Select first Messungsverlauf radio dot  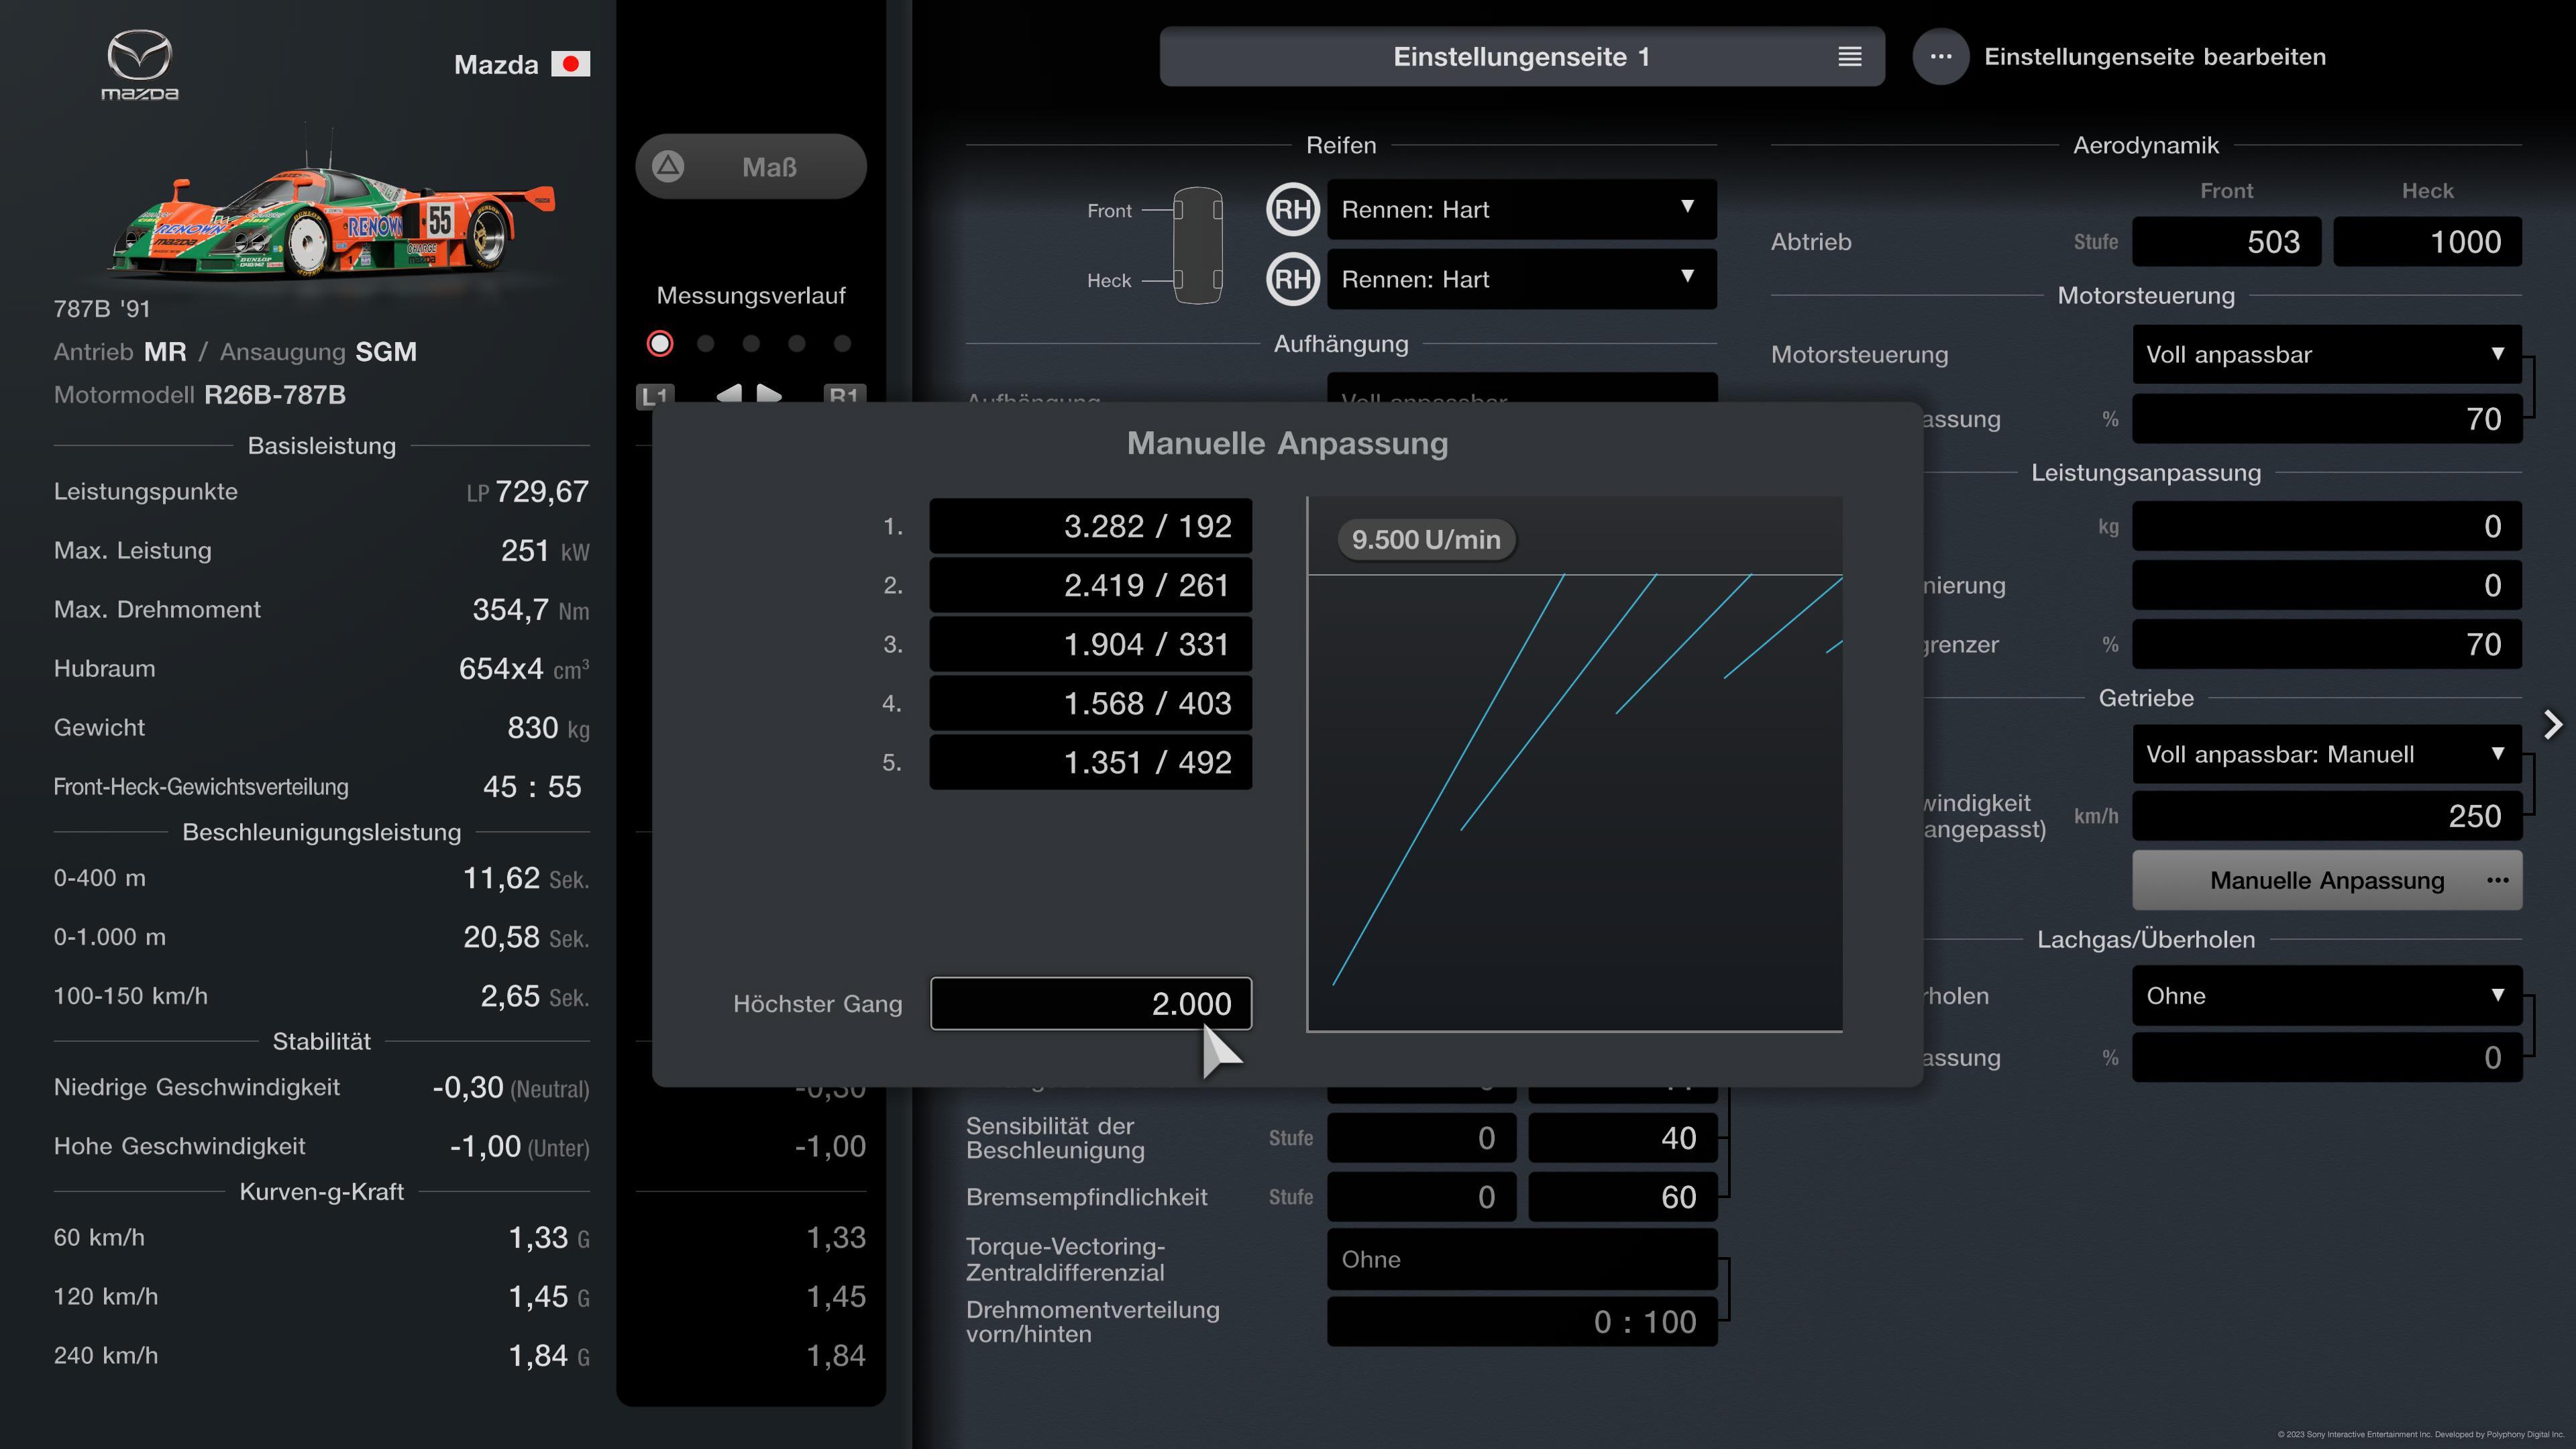(660, 344)
